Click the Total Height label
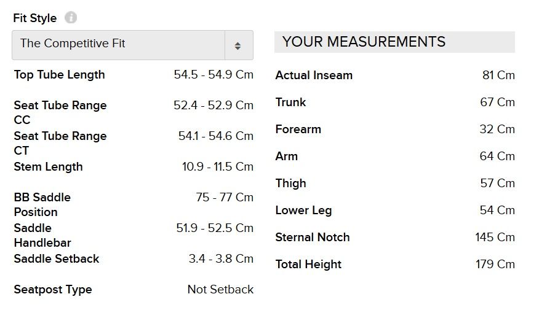 (308, 265)
